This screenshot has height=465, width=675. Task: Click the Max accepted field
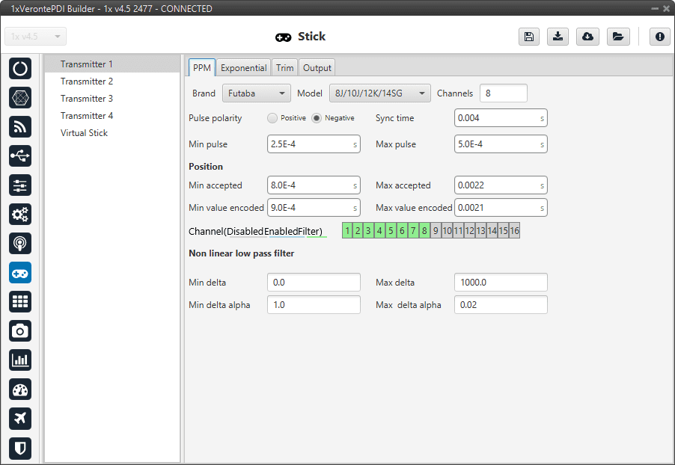[501, 185]
